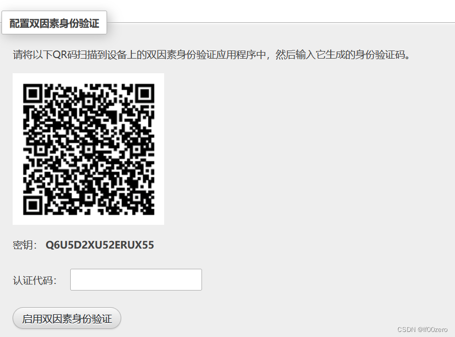Click top-right finder square of QR code
This screenshot has height=337, width=455.
click(144, 93)
